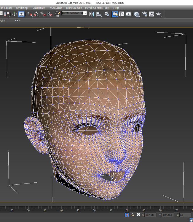Image resolution: width=193 pixels, height=222 pixels.
Task: Open the Bethesda Utils menu
Action: pyautogui.click(x=74, y=8)
